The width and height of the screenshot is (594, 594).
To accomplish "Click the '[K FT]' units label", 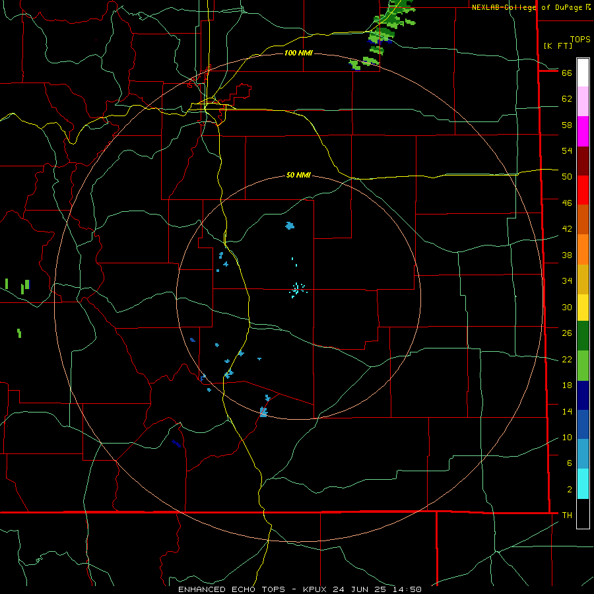I will click(x=558, y=46).
